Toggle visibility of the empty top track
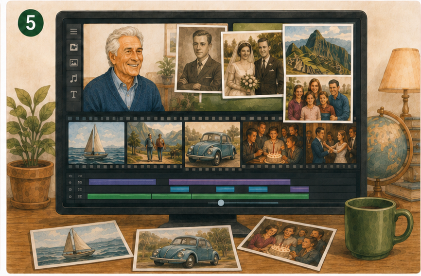Image resolution: width=421 pixels, height=276 pixels. [x=70, y=176]
